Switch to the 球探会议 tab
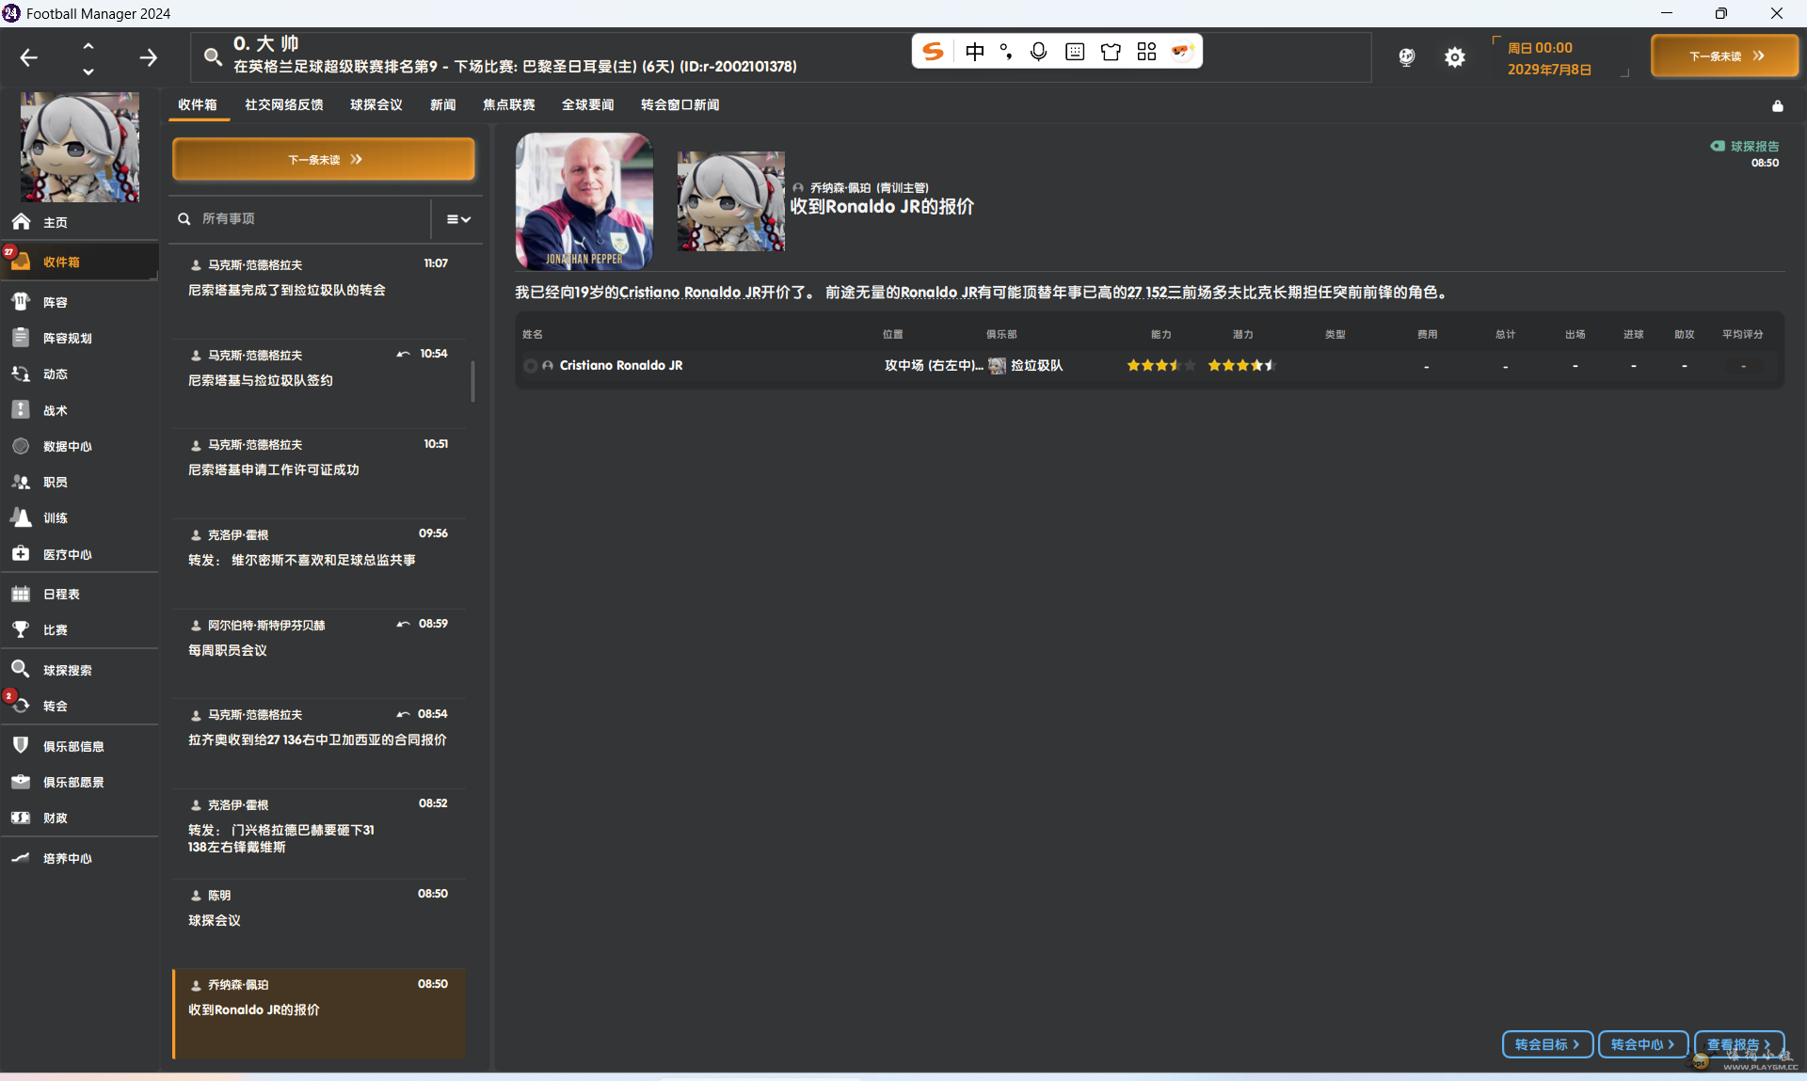Screen dimensions: 1807x1081 coord(376,105)
